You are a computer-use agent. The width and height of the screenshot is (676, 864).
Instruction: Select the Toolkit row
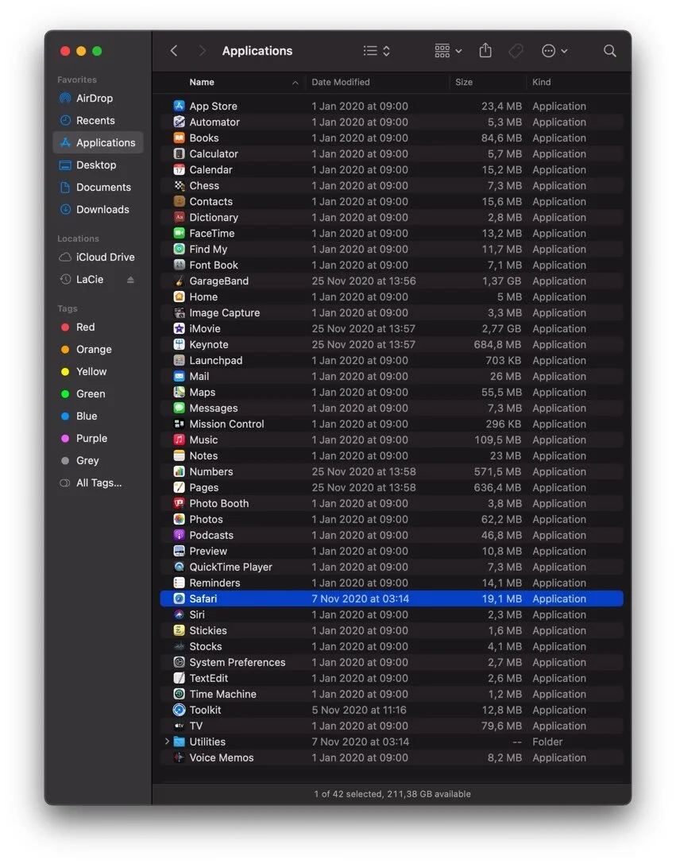click(392, 710)
